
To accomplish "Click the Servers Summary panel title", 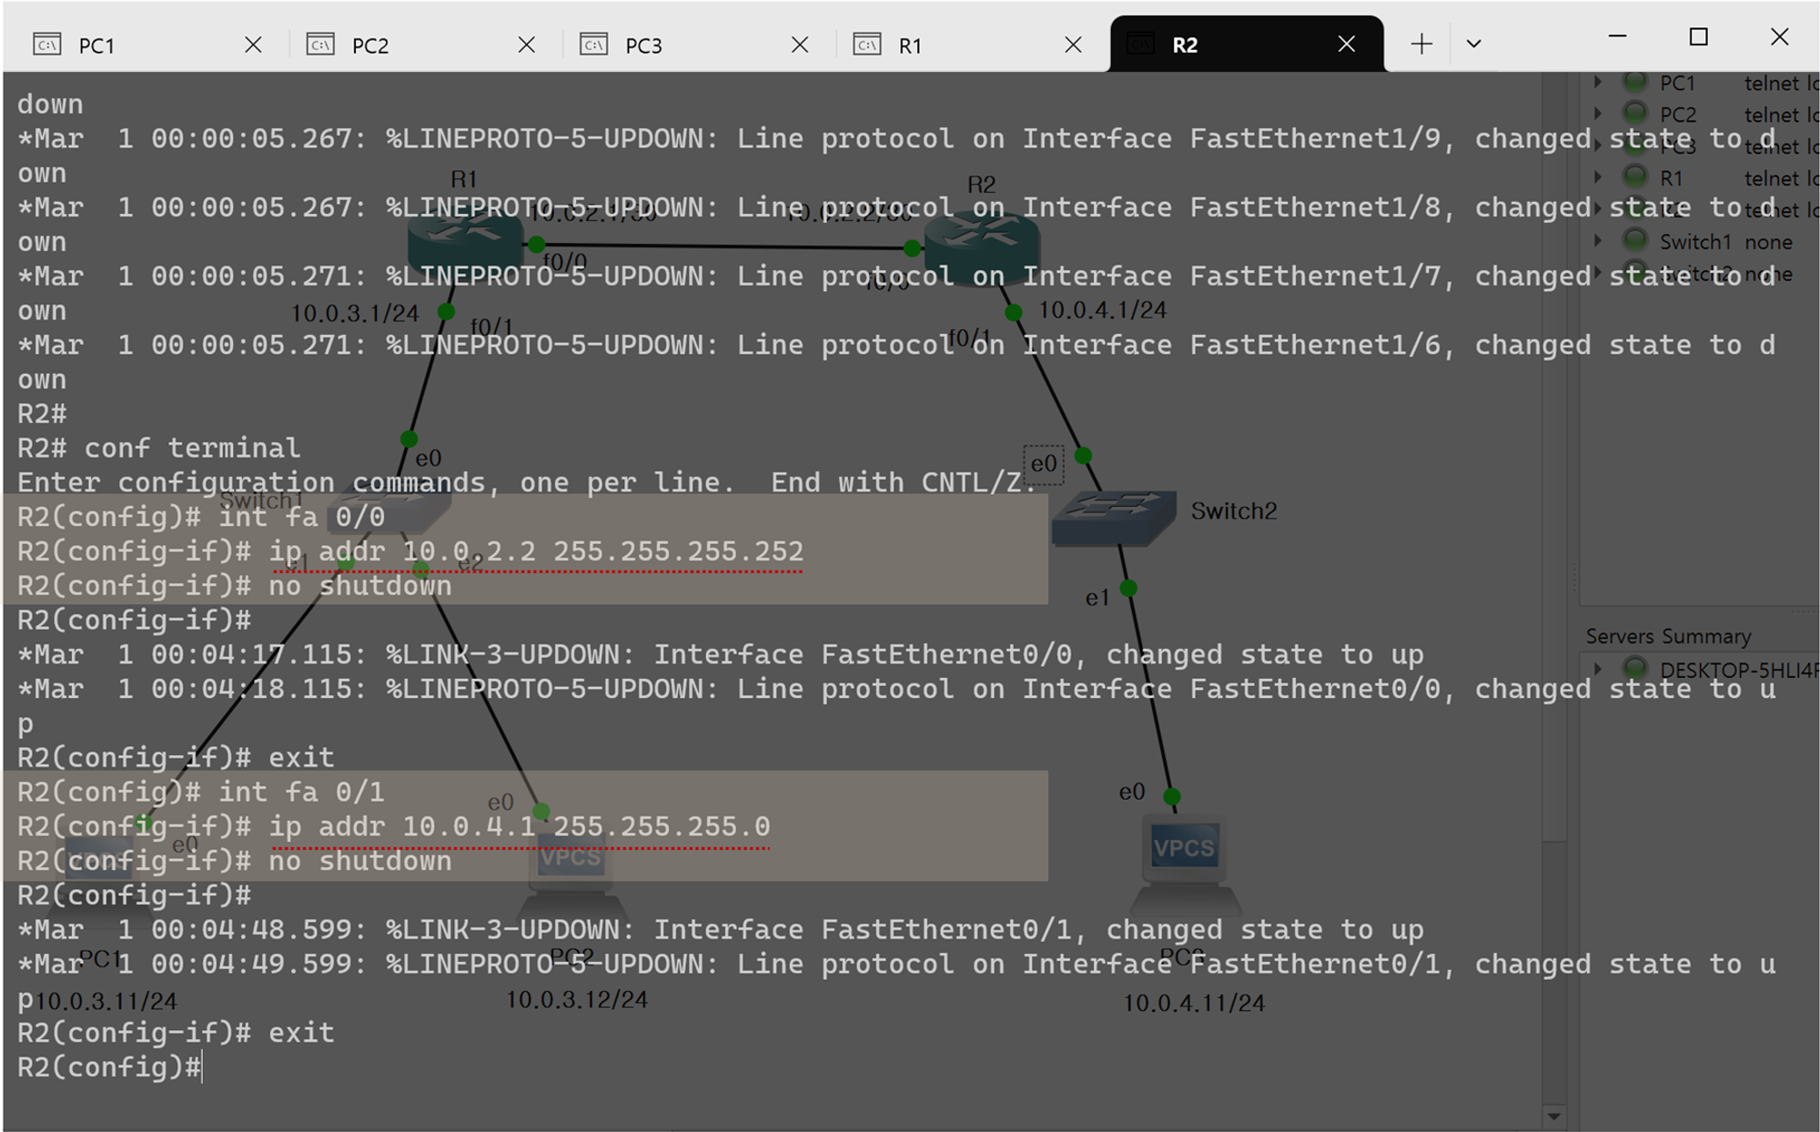I will [x=1668, y=636].
